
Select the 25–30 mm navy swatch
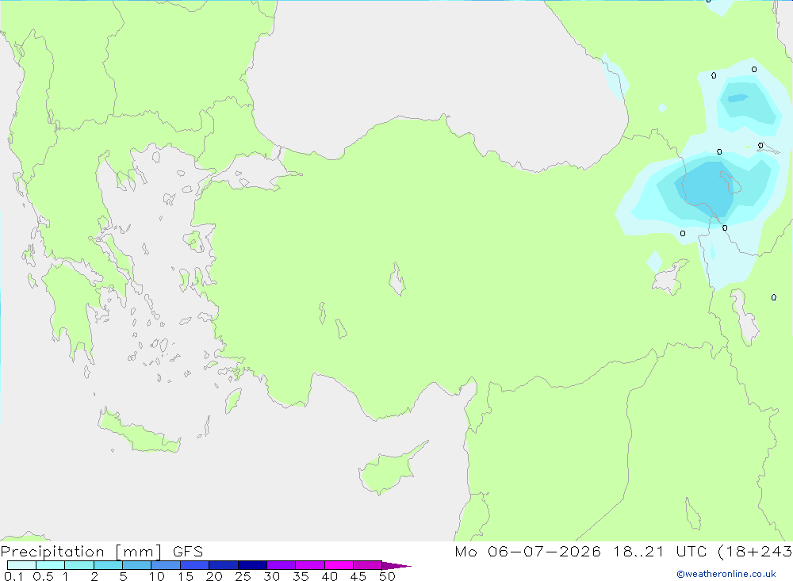252,565
